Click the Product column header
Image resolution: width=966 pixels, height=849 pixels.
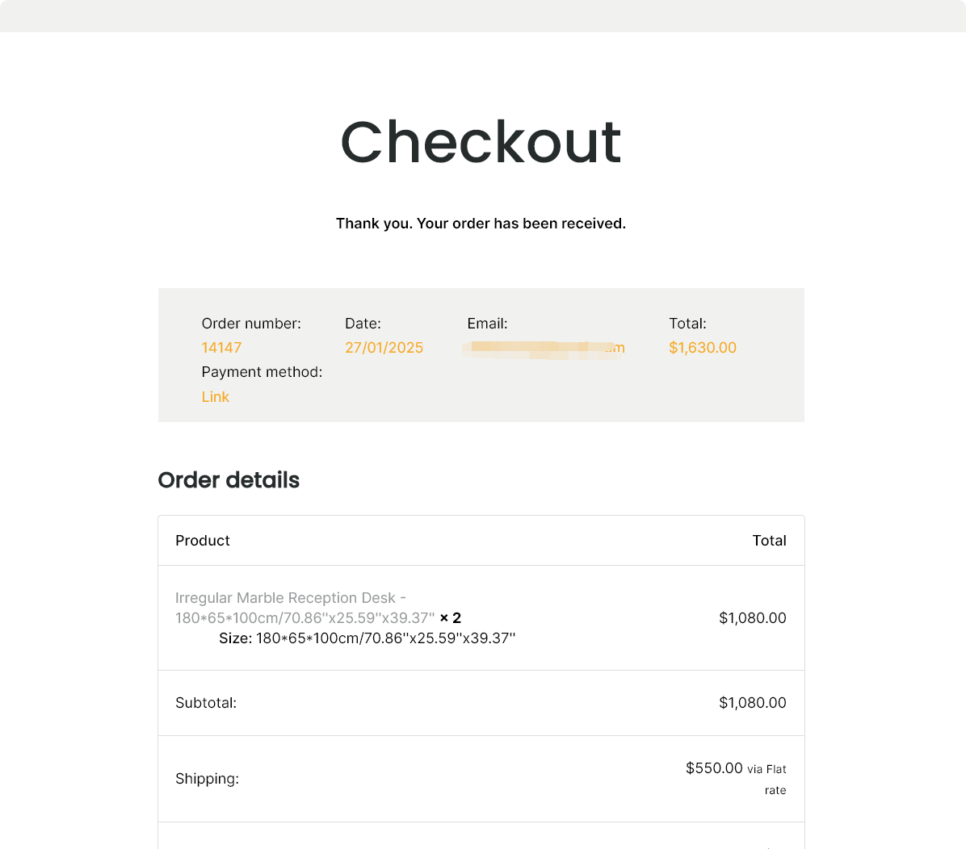(203, 541)
